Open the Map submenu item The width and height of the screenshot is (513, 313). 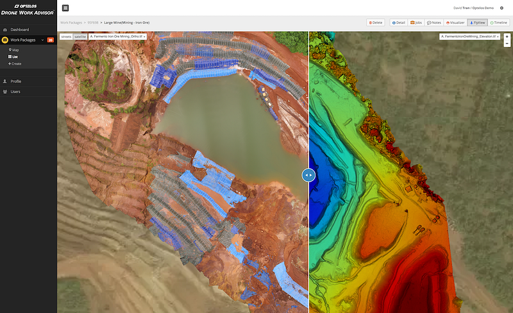(13, 50)
